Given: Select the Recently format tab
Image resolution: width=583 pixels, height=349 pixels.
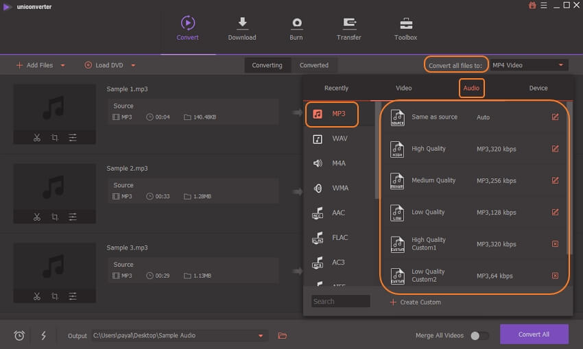Looking at the screenshot, I should (336, 88).
